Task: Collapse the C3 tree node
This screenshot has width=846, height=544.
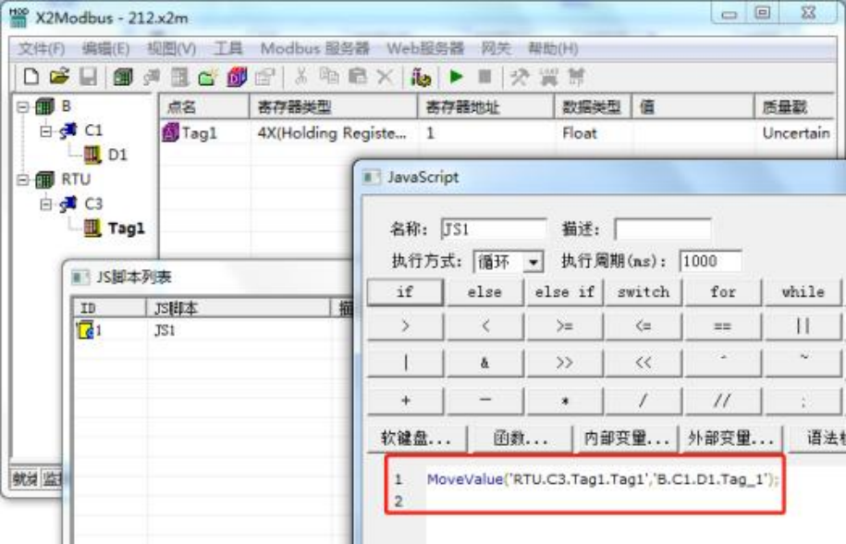Action: [46, 204]
